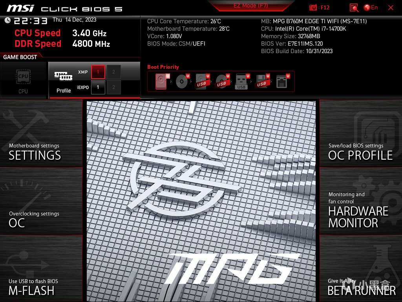Viewport: 402px width, 302px height.
Task: Open the BIOS search magnifier icon
Action: [354, 8]
